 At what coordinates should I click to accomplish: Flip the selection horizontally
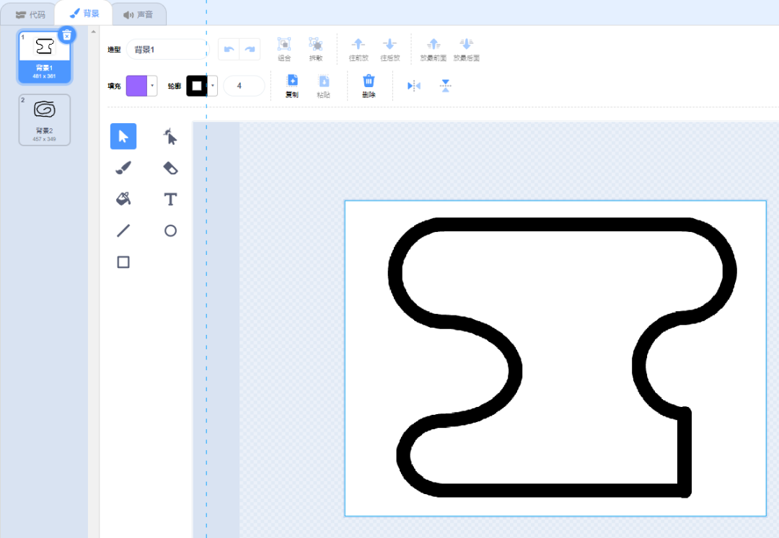(x=413, y=86)
